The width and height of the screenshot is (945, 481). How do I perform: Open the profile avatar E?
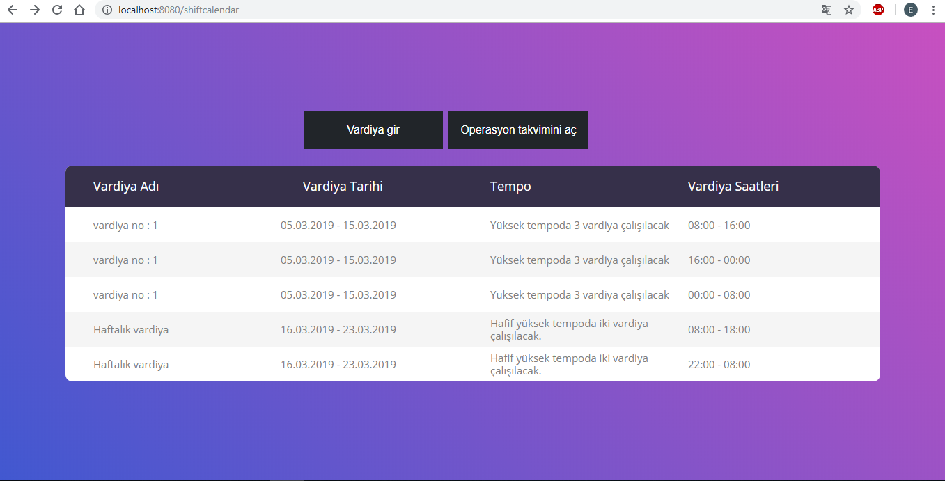tap(911, 10)
